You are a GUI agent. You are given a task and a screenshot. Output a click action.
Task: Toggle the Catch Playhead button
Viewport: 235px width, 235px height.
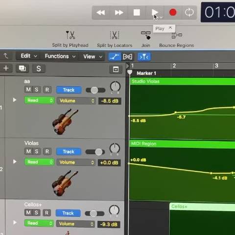[x=144, y=57]
